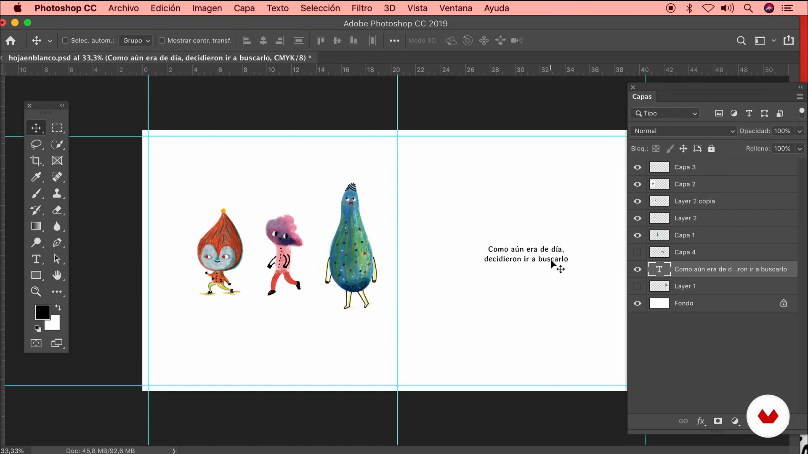Select the Rectangle shape tool
Viewport: 808px width, 454px height.
(36, 275)
